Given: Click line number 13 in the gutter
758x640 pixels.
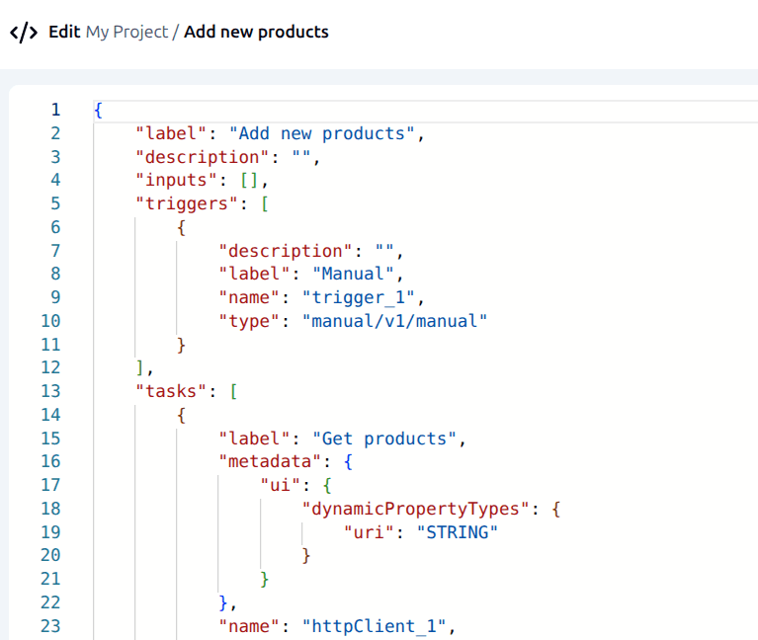Looking at the screenshot, I should click(x=50, y=391).
